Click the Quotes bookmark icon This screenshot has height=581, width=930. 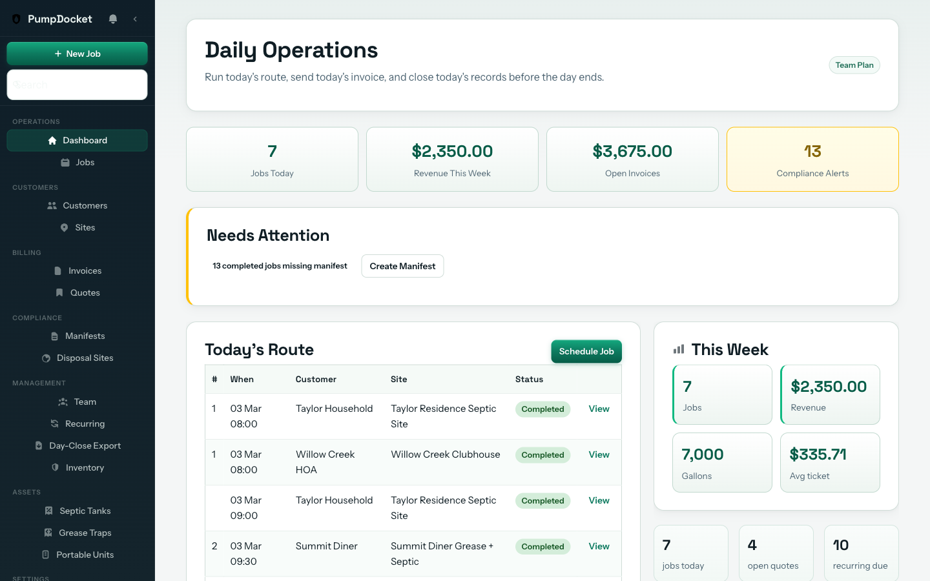coord(59,292)
